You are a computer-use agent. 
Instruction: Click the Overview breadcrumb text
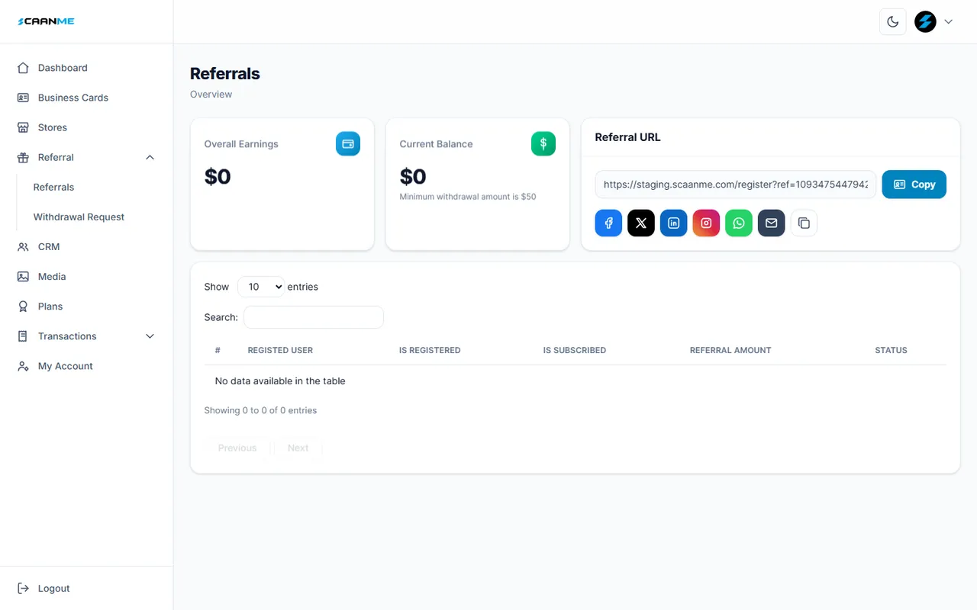[x=211, y=95]
